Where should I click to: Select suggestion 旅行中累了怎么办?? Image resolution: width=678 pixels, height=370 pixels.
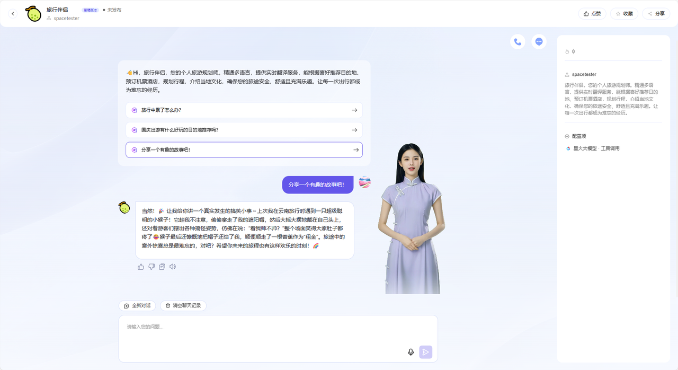click(x=244, y=110)
